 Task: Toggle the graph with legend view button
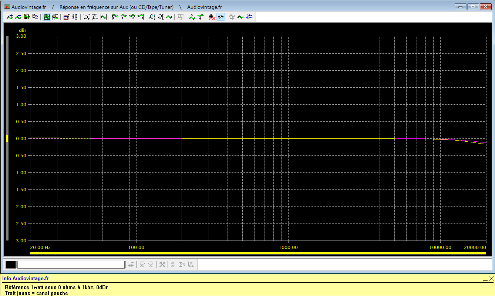coord(55,17)
